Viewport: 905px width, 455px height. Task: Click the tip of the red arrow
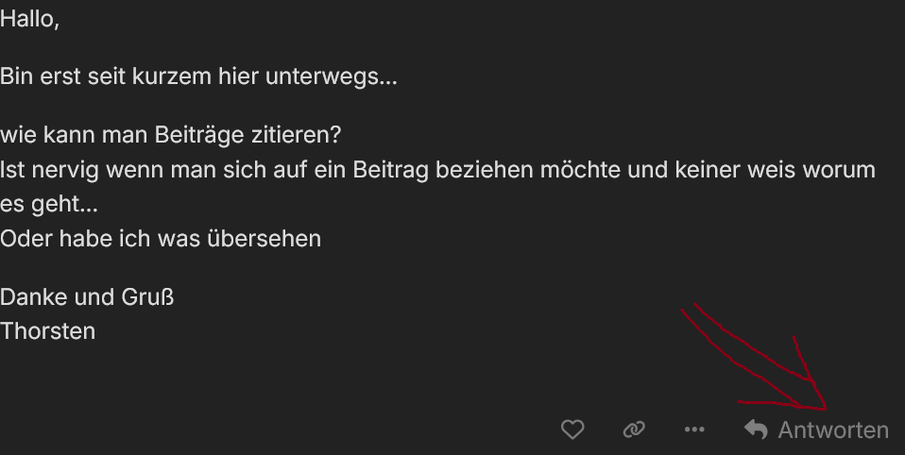825,409
